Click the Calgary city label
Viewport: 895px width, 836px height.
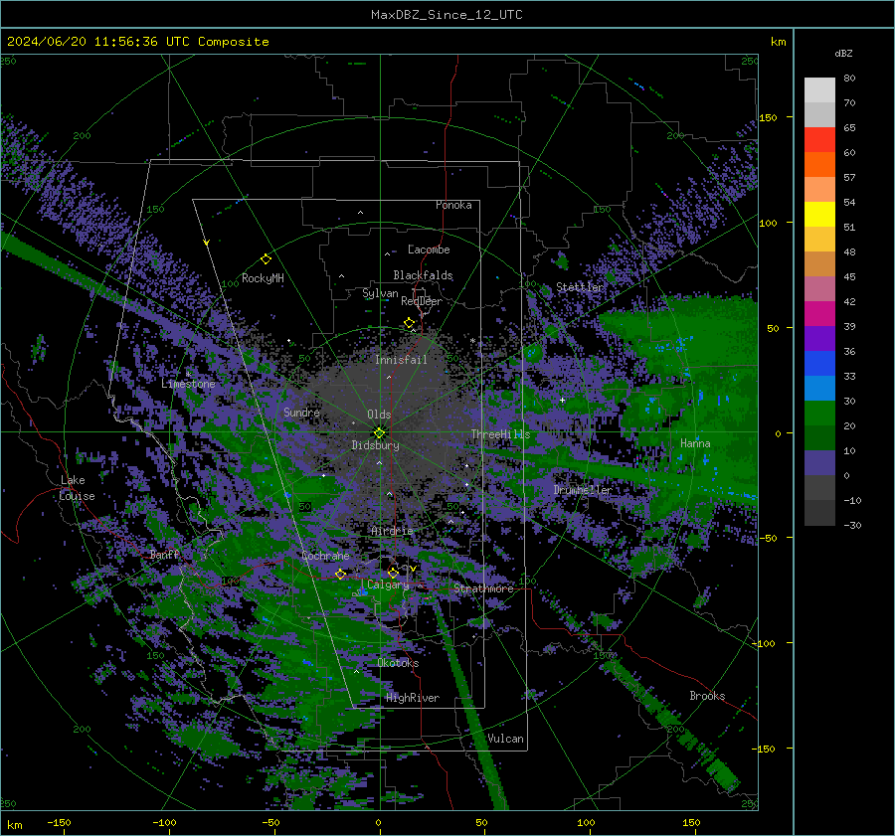(388, 585)
